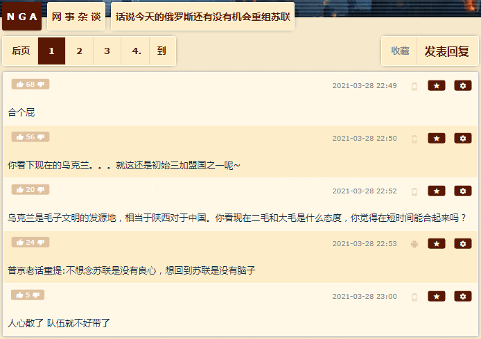Click the star icon on the 22:52 post
The image size is (481, 339).
pos(436,191)
